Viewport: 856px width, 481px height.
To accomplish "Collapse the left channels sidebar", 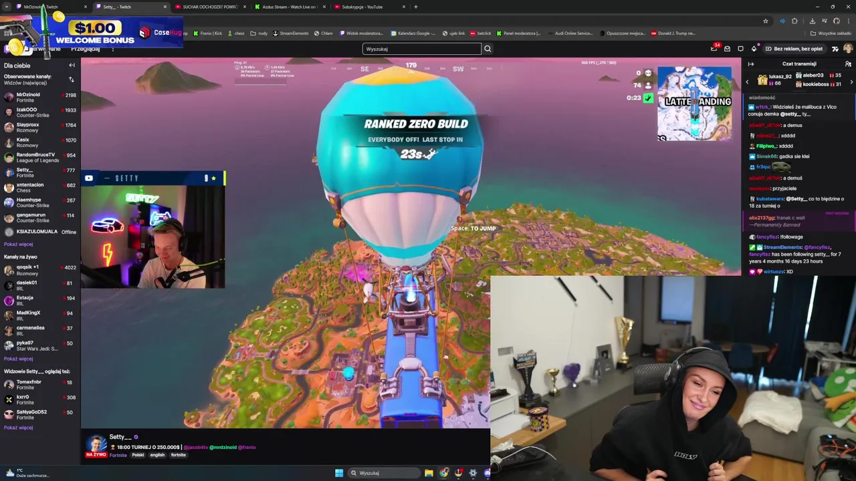I will (72, 65).
